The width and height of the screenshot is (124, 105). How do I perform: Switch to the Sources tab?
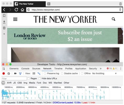pyautogui.click(x=36, y=68)
